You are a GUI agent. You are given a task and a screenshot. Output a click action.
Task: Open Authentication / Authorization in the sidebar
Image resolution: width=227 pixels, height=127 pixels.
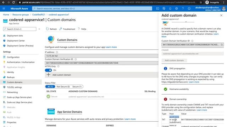[21, 62]
